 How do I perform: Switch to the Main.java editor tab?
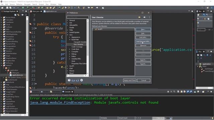tap(36, 11)
